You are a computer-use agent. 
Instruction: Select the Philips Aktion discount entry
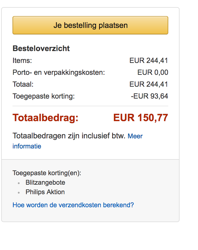point(45,192)
